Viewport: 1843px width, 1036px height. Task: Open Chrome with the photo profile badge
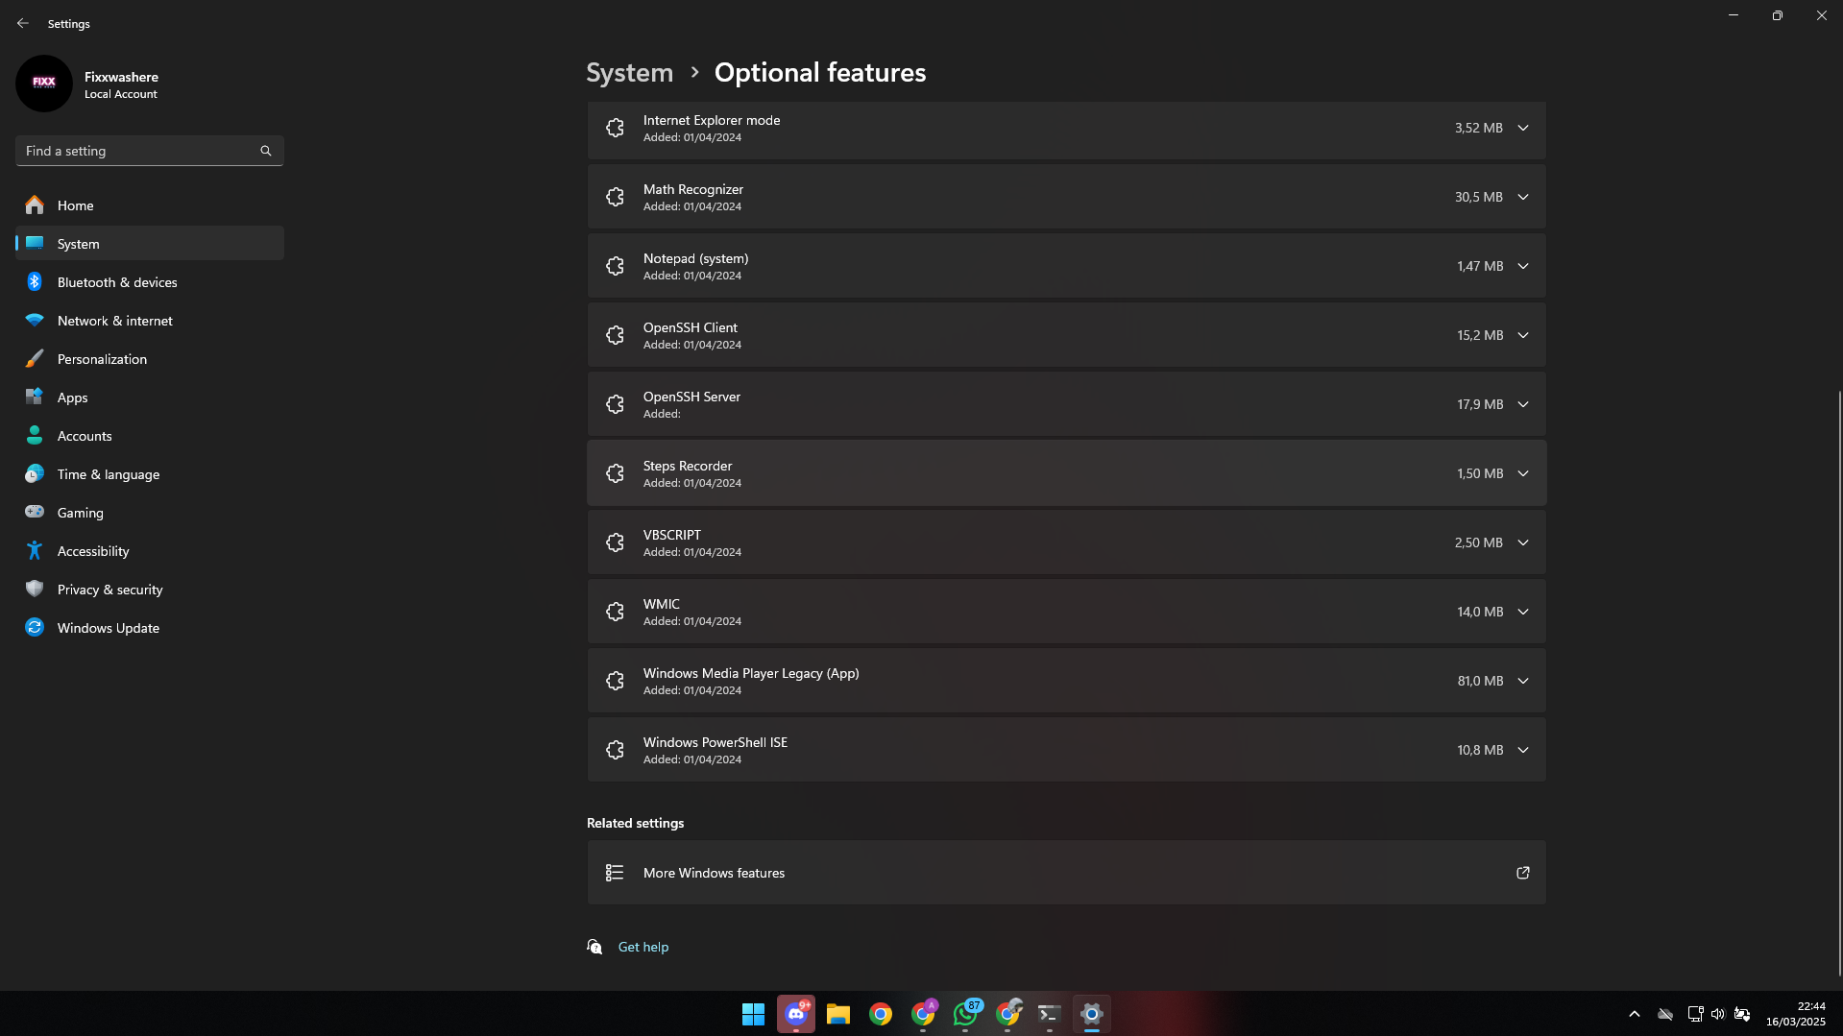point(1007,1014)
